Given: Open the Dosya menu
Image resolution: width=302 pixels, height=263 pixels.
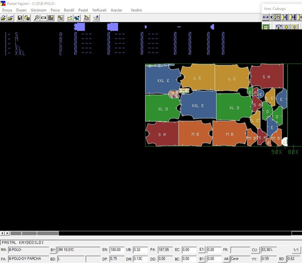Looking at the screenshot, I should (x=7, y=10).
